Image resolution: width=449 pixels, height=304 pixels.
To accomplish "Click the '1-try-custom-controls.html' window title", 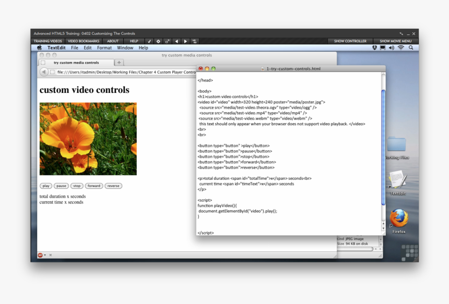I will 293,69.
